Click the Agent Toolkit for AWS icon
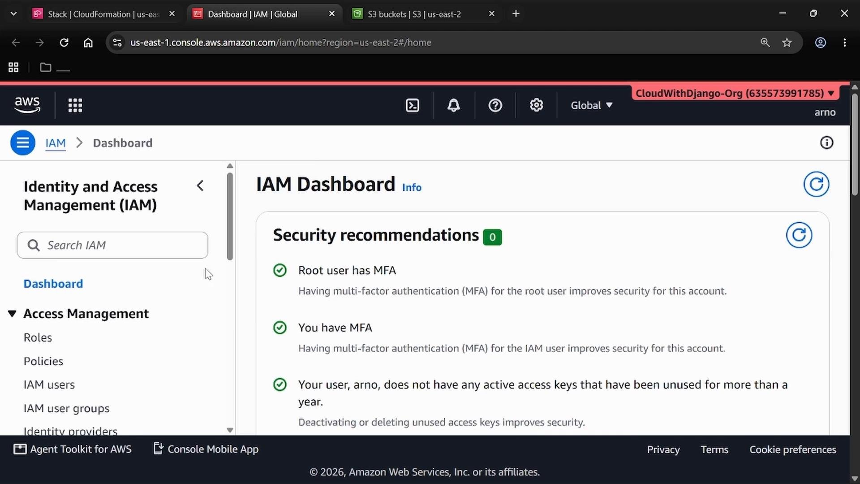860x484 pixels. pyautogui.click(x=20, y=449)
